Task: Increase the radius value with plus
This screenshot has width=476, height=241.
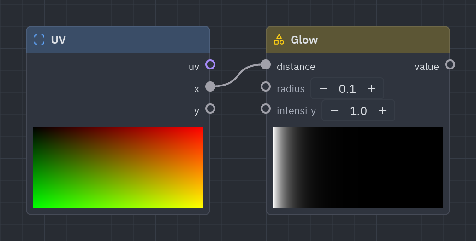Action: click(371, 88)
